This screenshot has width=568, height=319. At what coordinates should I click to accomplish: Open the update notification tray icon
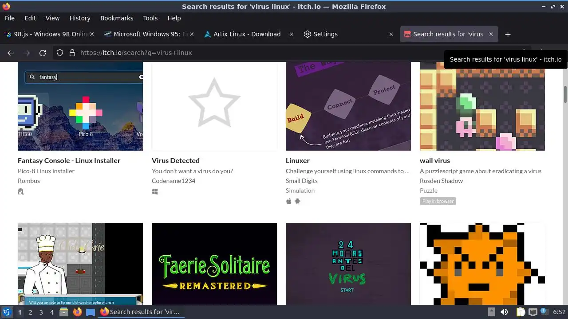pyautogui.click(x=544, y=312)
